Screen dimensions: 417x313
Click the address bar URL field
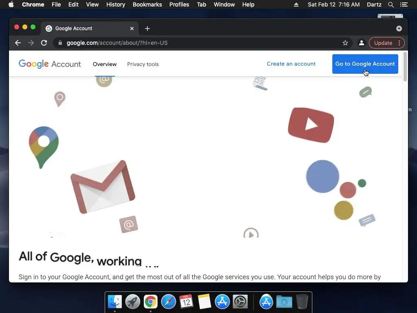(202, 43)
